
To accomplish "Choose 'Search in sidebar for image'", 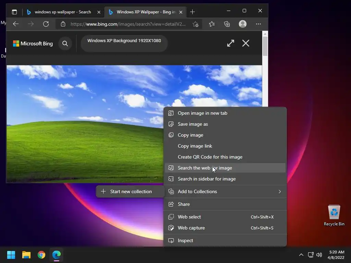I will pos(225,179).
